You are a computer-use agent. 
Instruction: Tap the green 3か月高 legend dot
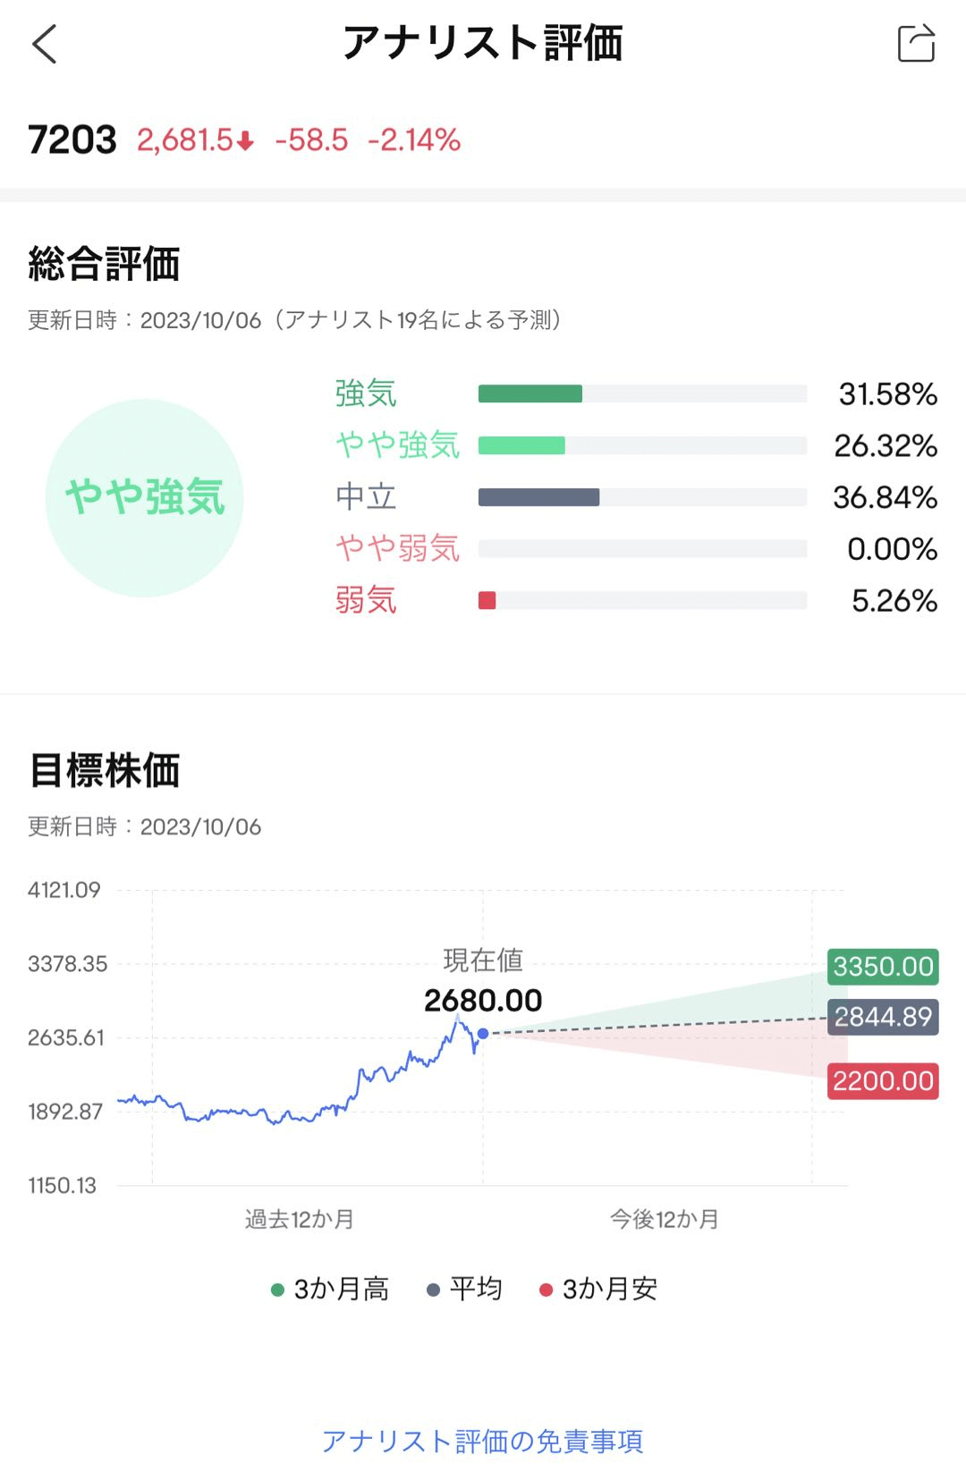(x=277, y=1290)
